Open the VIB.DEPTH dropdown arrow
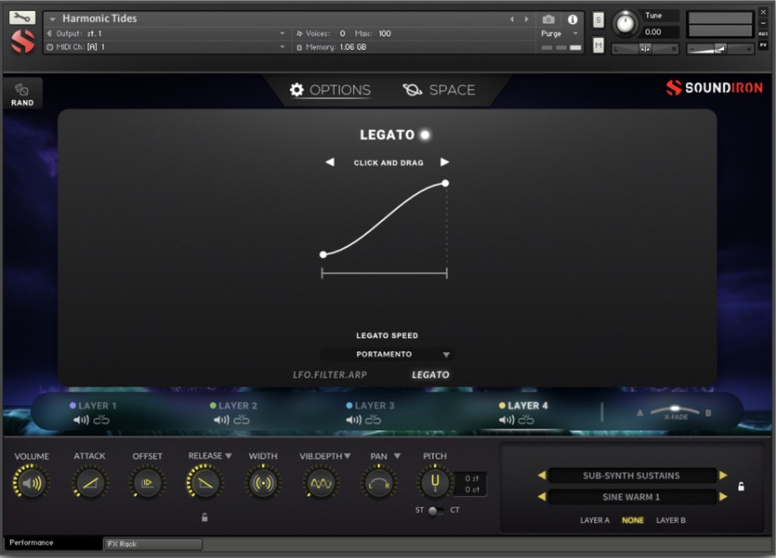Viewport: 776px width, 558px height. pyautogui.click(x=348, y=456)
